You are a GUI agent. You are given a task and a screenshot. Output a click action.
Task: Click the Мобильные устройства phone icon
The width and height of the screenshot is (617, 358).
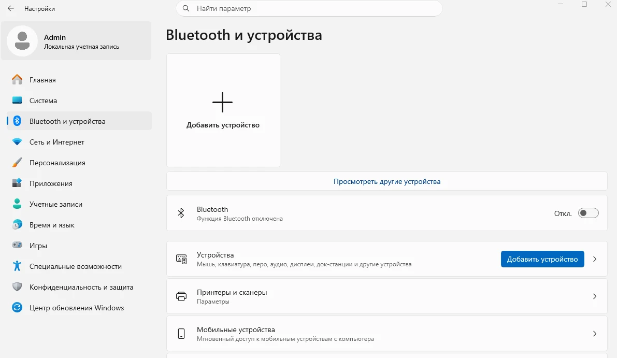coord(181,334)
